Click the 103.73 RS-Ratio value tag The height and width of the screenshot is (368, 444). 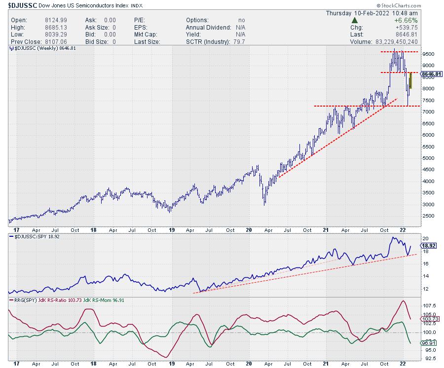coord(429,320)
